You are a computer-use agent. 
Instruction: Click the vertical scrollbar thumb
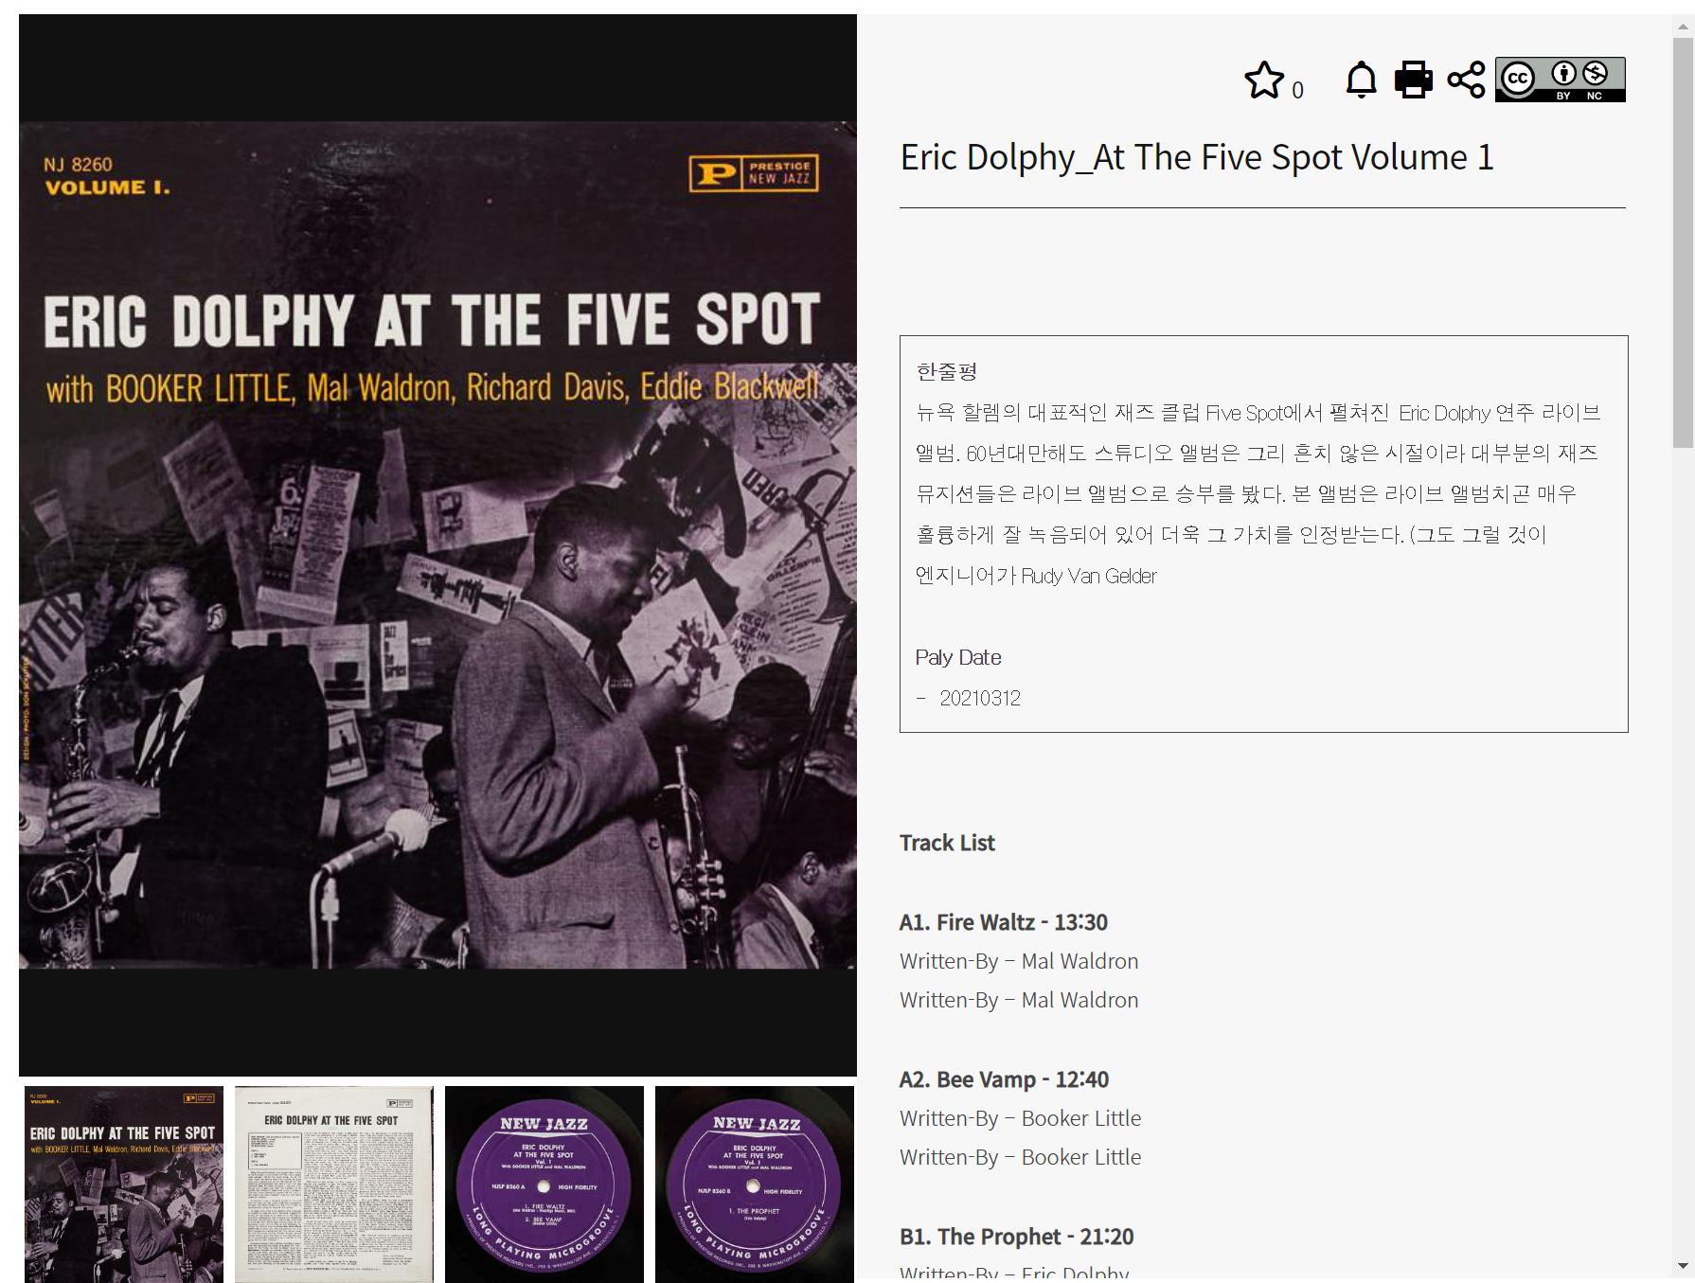[x=1683, y=242]
